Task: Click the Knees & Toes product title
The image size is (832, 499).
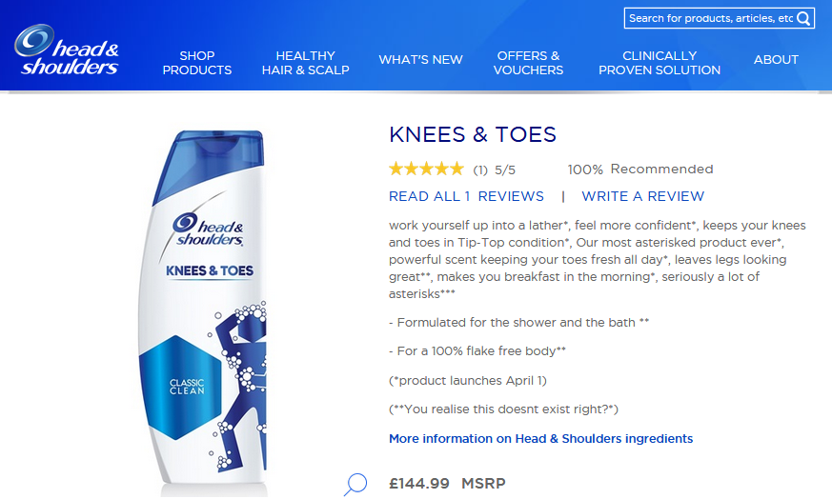Action: (473, 134)
